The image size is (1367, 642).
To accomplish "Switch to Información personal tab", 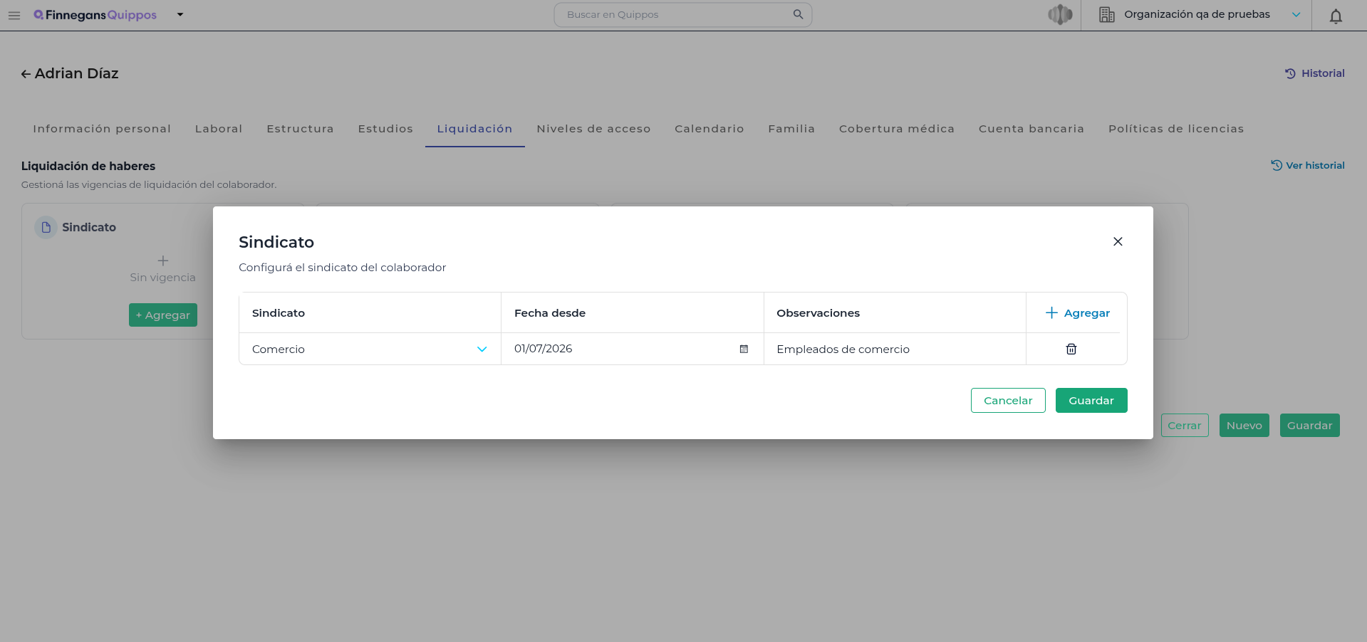I will (x=102, y=129).
